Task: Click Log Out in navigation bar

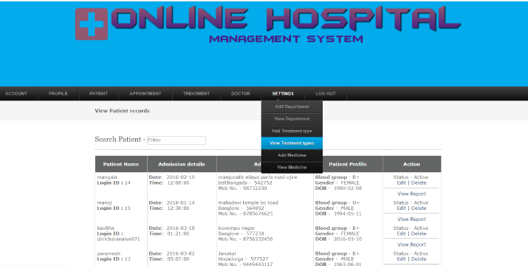Action: [x=326, y=93]
